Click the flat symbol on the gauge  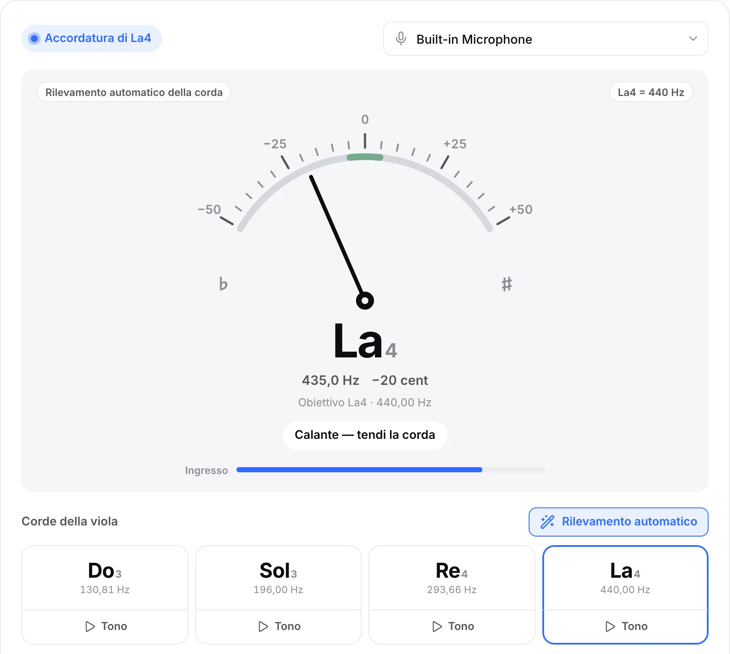click(223, 284)
